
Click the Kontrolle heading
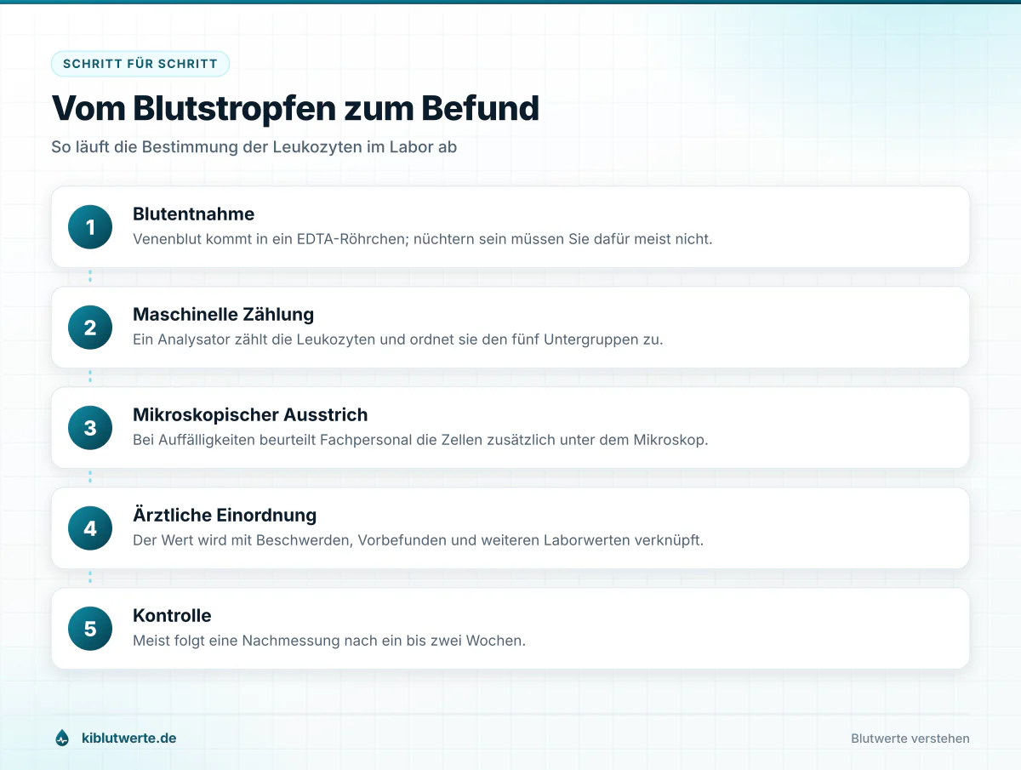pyautogui.click(x=172, y=616)
